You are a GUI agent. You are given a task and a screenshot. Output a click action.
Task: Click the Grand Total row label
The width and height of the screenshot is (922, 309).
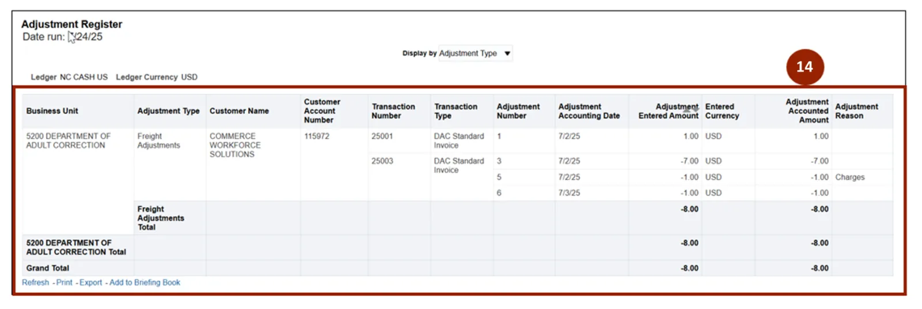click(x=48, y=268)
